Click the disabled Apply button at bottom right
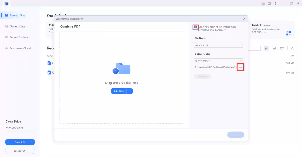 coord(236,135)
